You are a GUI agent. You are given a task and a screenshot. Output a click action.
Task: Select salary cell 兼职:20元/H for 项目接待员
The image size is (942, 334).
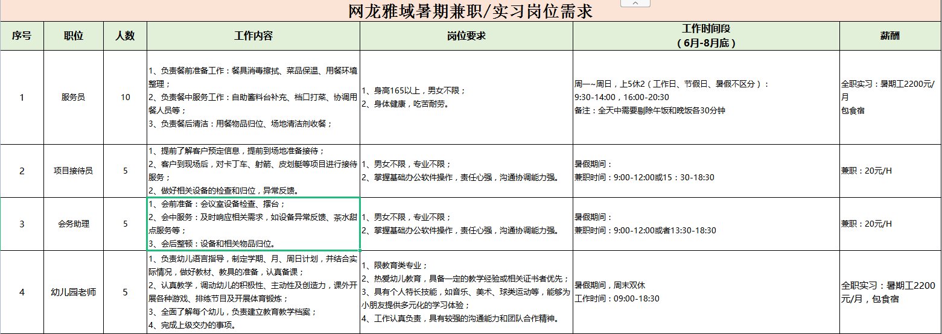(x=890, y=171)
